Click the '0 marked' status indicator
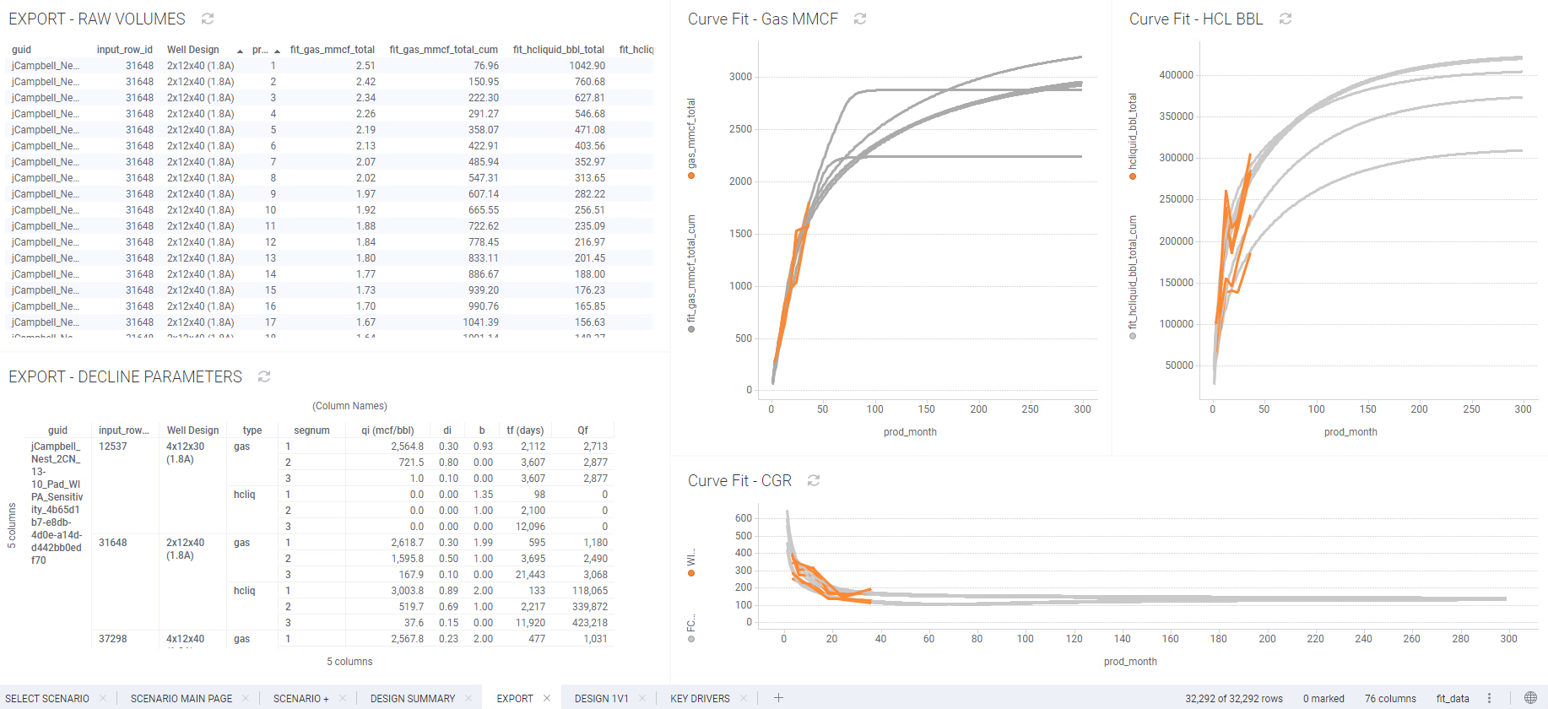The width and height of the screenshot is (1548, 709). pyautogui.click(x=1323, y=698)
